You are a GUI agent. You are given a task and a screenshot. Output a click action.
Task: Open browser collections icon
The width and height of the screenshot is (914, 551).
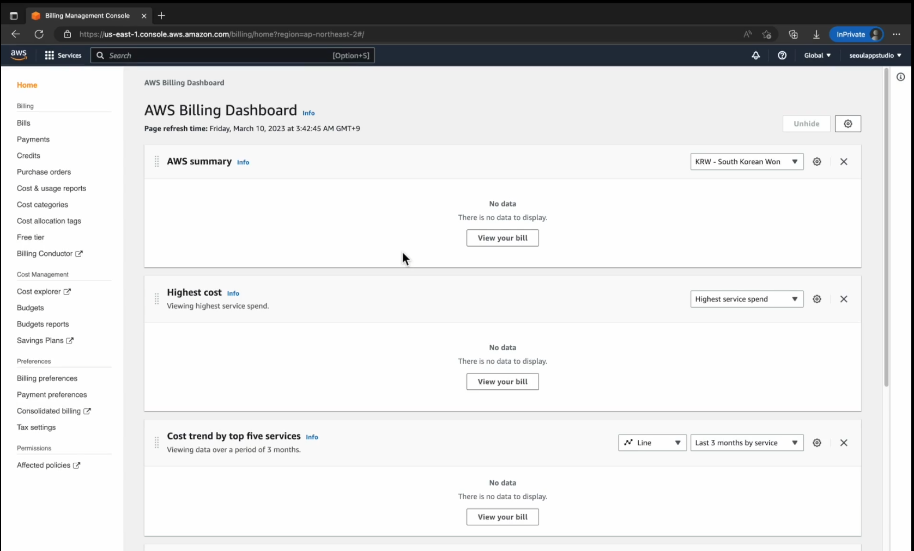tap(794, 34)
